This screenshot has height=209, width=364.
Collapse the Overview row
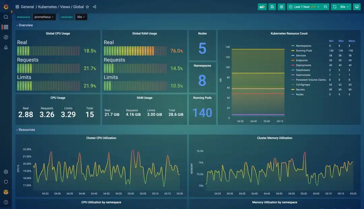tap(25, 25)
